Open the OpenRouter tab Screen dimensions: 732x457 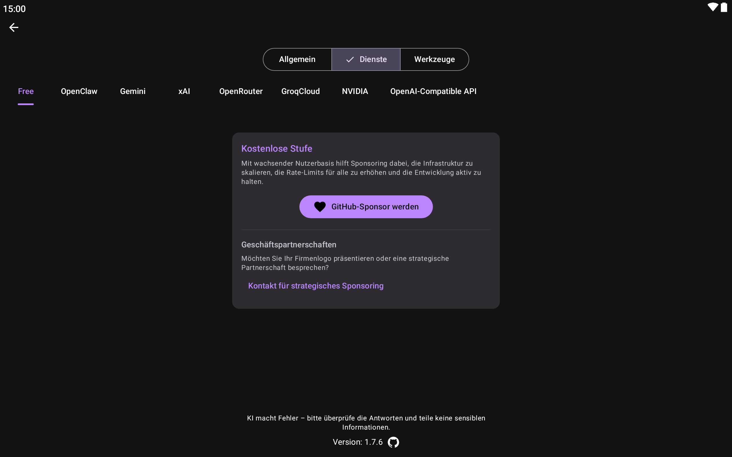tap(241, 91)
